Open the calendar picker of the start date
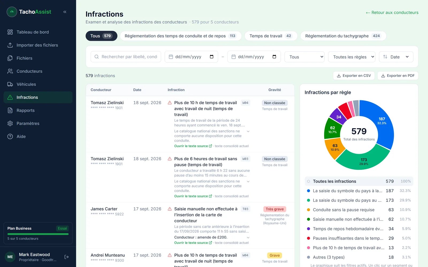Image resolution: width=428 pixels, height=267 pixels. pyautogui.click(x=212, y=57)
